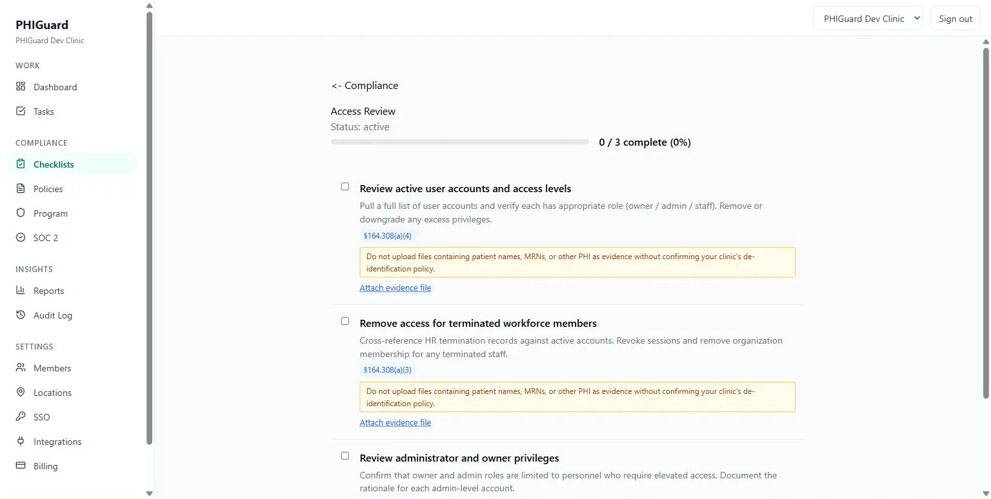Navigate to Program in the sidebar
This screenshot has width=991, height=499.
point(72,213)
